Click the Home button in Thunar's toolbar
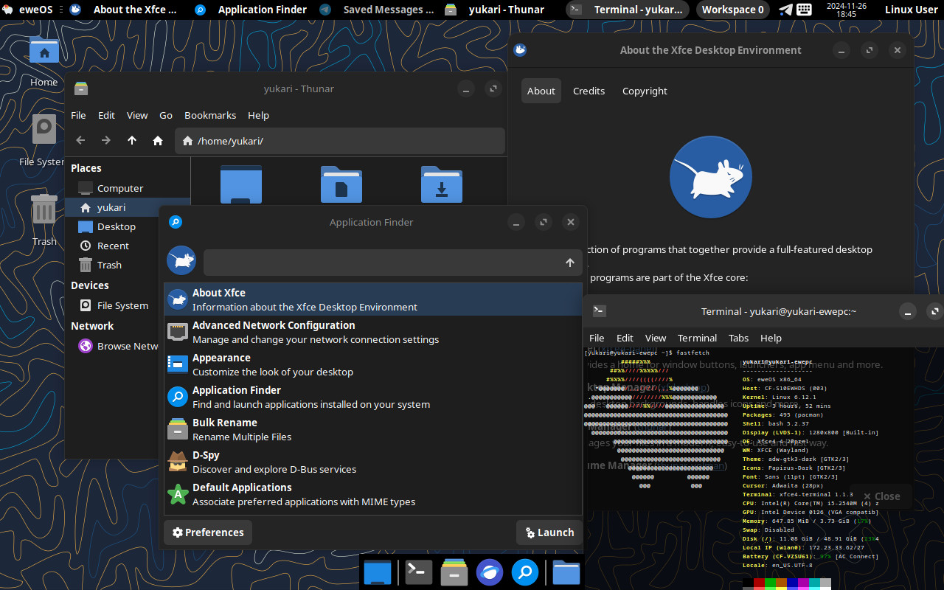Screen dimensions: 944x590 pyautogui.click(x=157, y=140)
